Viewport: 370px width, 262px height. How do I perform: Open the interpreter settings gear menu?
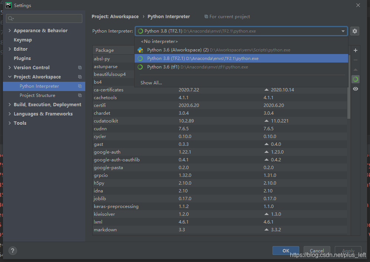pos(355,31)
